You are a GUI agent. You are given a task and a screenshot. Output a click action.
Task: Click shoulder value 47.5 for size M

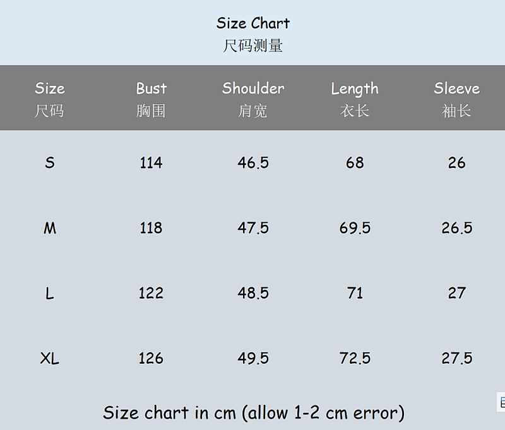tap(253, 228)
